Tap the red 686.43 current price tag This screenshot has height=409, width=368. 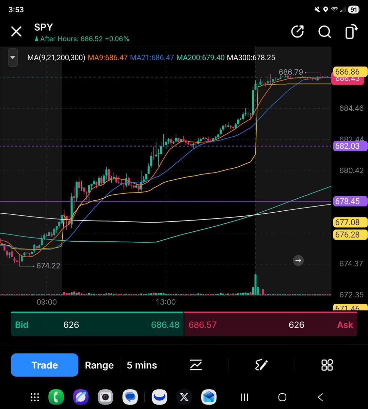tap(347, 80)
